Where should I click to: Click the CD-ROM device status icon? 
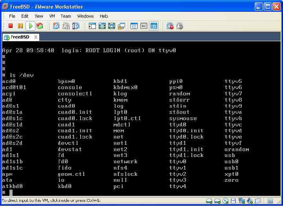[x=226, y=201]
